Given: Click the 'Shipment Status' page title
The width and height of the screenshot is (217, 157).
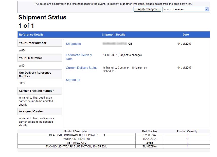Looking at the screenshot, I should point(42,17).
